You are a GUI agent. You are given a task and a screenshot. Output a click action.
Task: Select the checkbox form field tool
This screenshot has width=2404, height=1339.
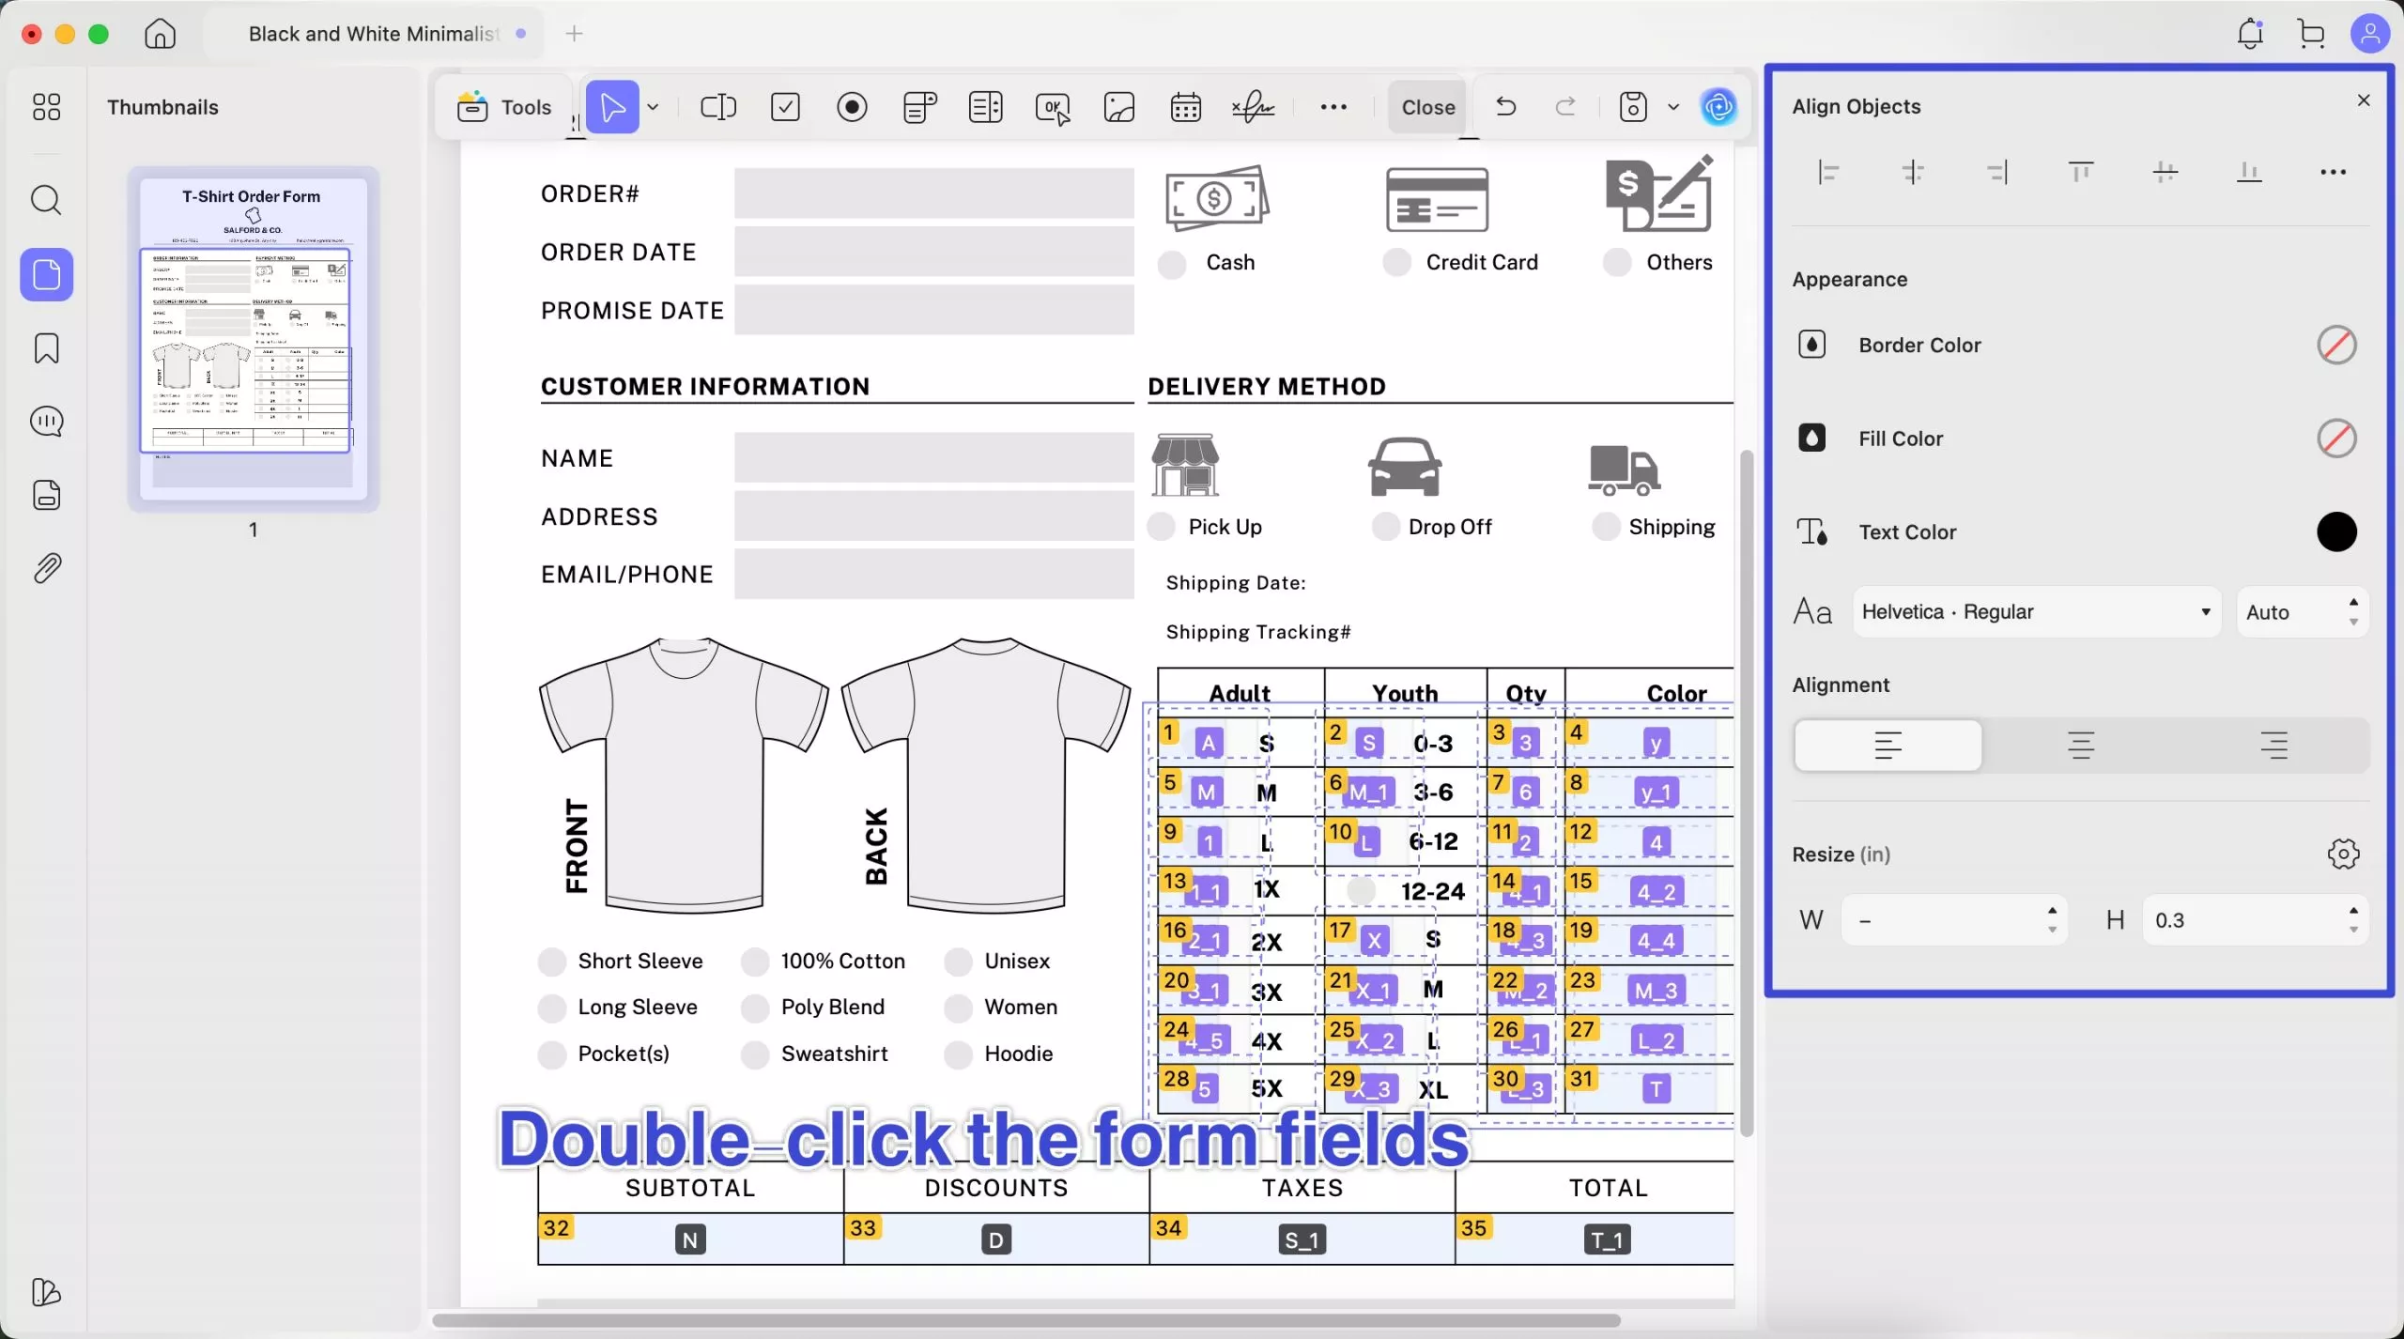pyautogui.click(x=786, y=106)
